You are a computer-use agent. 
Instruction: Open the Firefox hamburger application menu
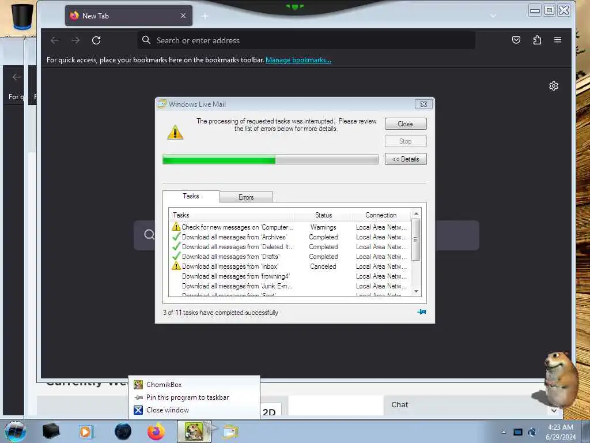(x=558, y=40)
